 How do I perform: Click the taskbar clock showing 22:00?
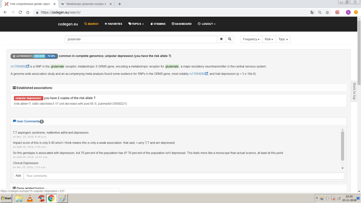tap(349, 198)
